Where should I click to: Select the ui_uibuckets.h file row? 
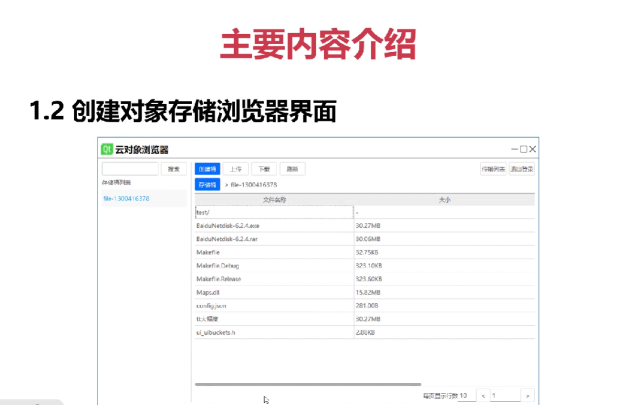(x=365, y=332)
